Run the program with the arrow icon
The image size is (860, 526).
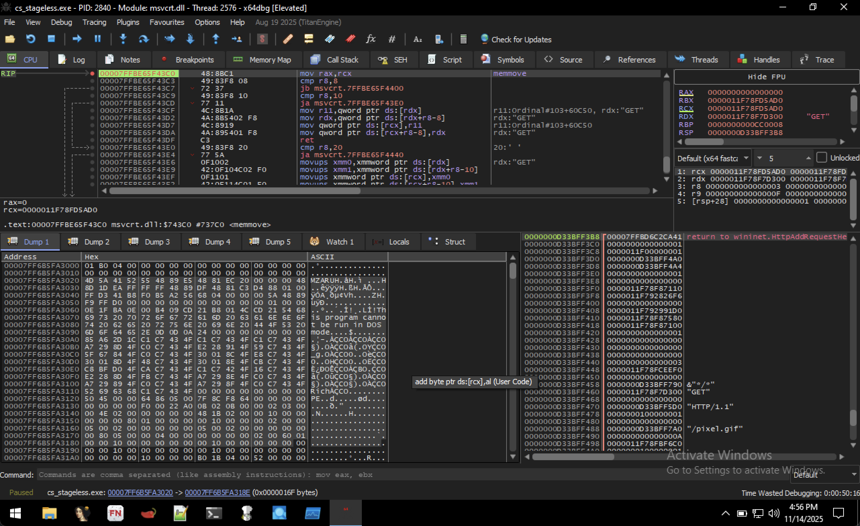point(77,39)
